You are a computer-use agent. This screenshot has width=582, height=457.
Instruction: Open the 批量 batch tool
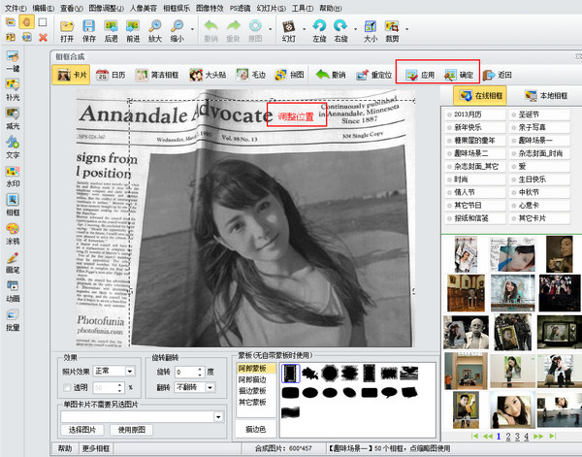pyautogui.click(x=13, y=320)
